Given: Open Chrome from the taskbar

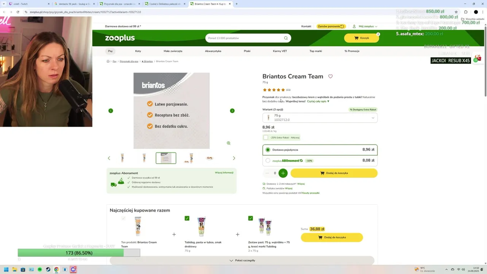Looking at the screenshot, I should [56, 269].
